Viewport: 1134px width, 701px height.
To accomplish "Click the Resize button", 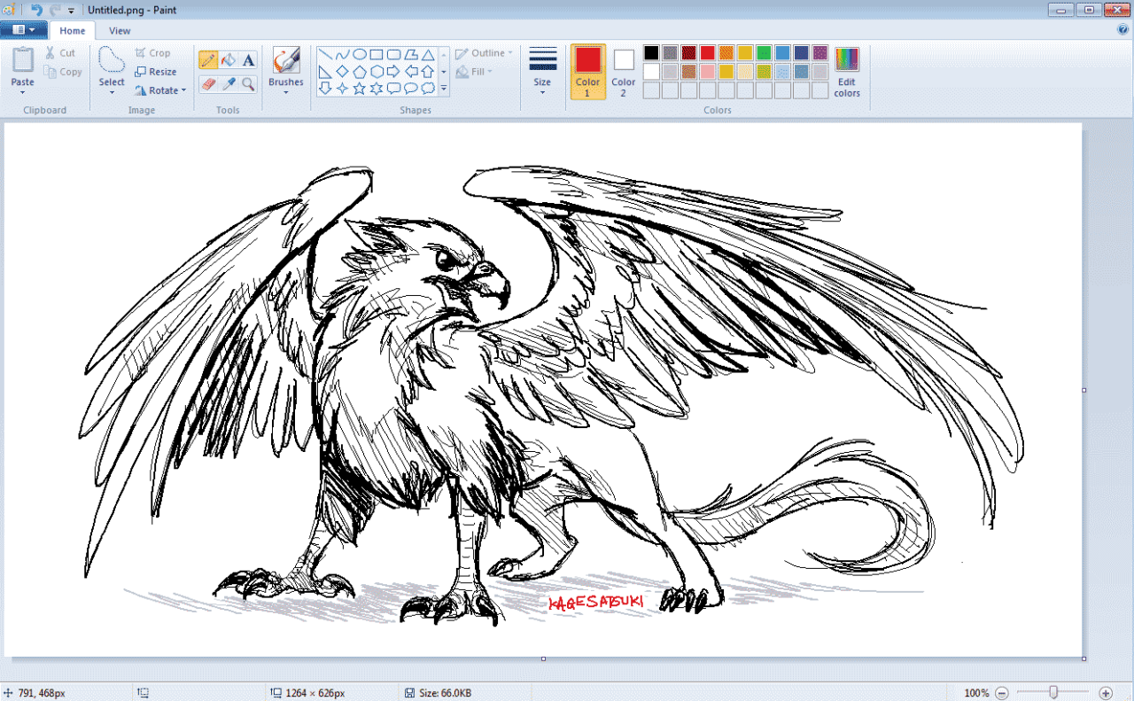I will coord(156,72).
